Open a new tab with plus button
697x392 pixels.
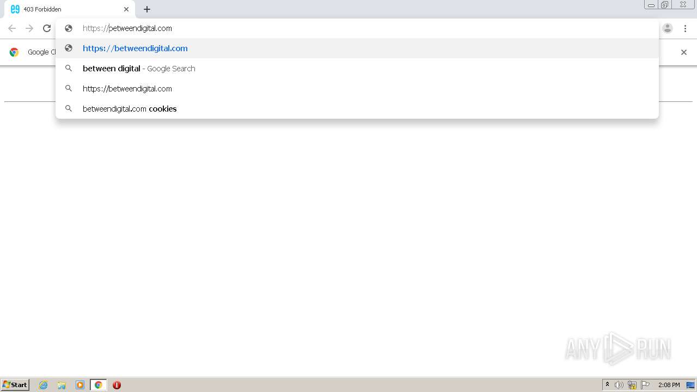click(147, 9)
